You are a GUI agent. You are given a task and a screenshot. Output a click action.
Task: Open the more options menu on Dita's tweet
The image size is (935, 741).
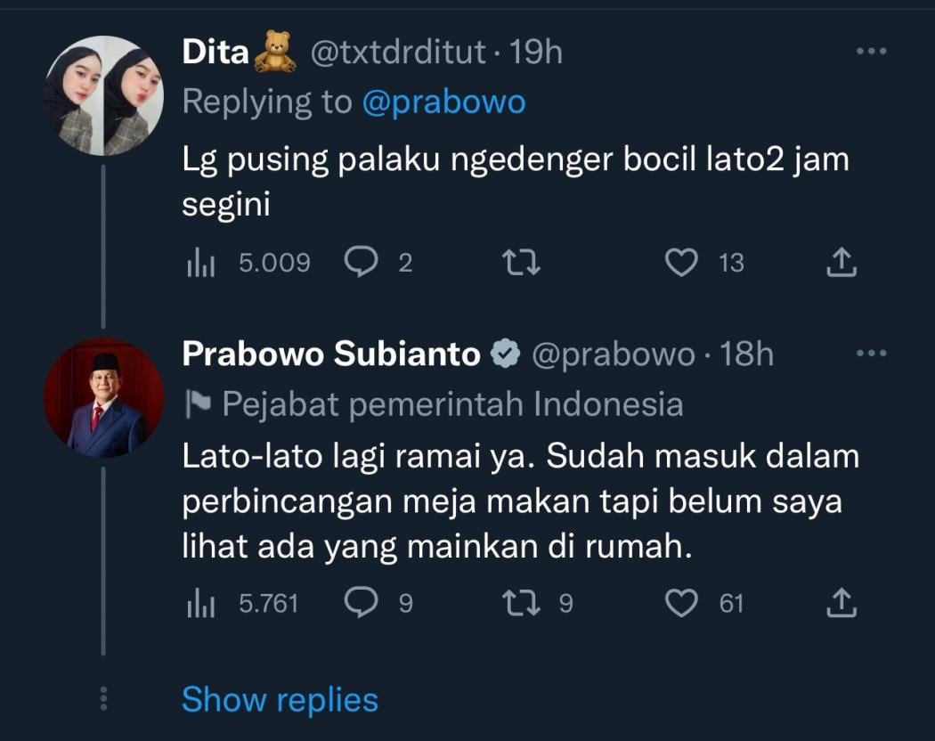pyautogui.click(x=871, y=52)
